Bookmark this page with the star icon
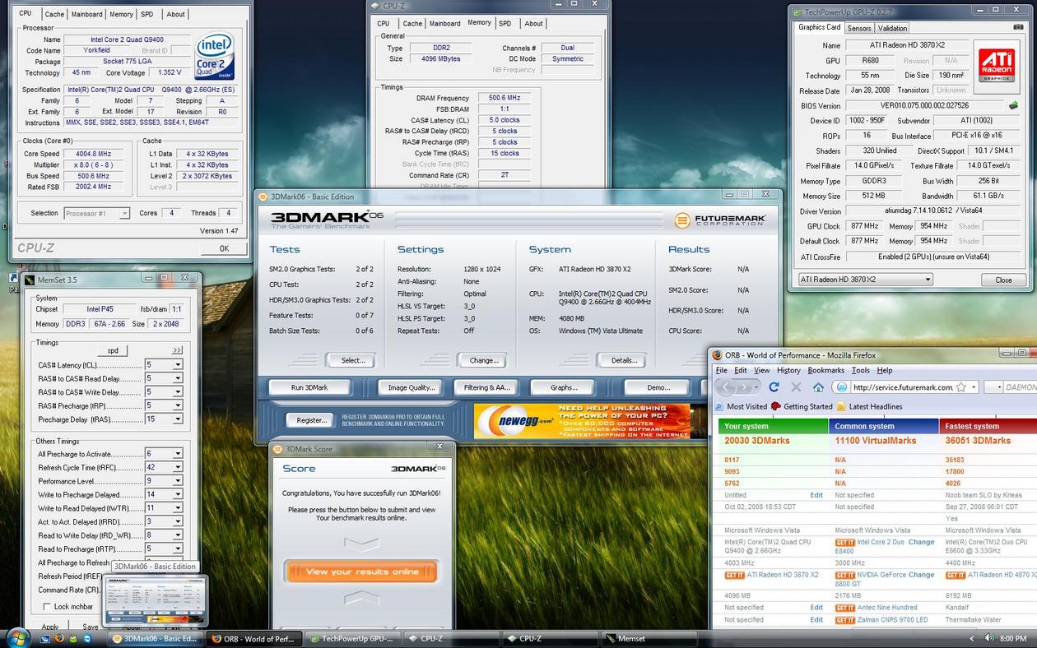The height and width of the screenshot is (648, 1037). pos(960,387)
